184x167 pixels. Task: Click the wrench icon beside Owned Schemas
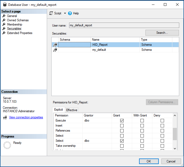pos(4,20)
